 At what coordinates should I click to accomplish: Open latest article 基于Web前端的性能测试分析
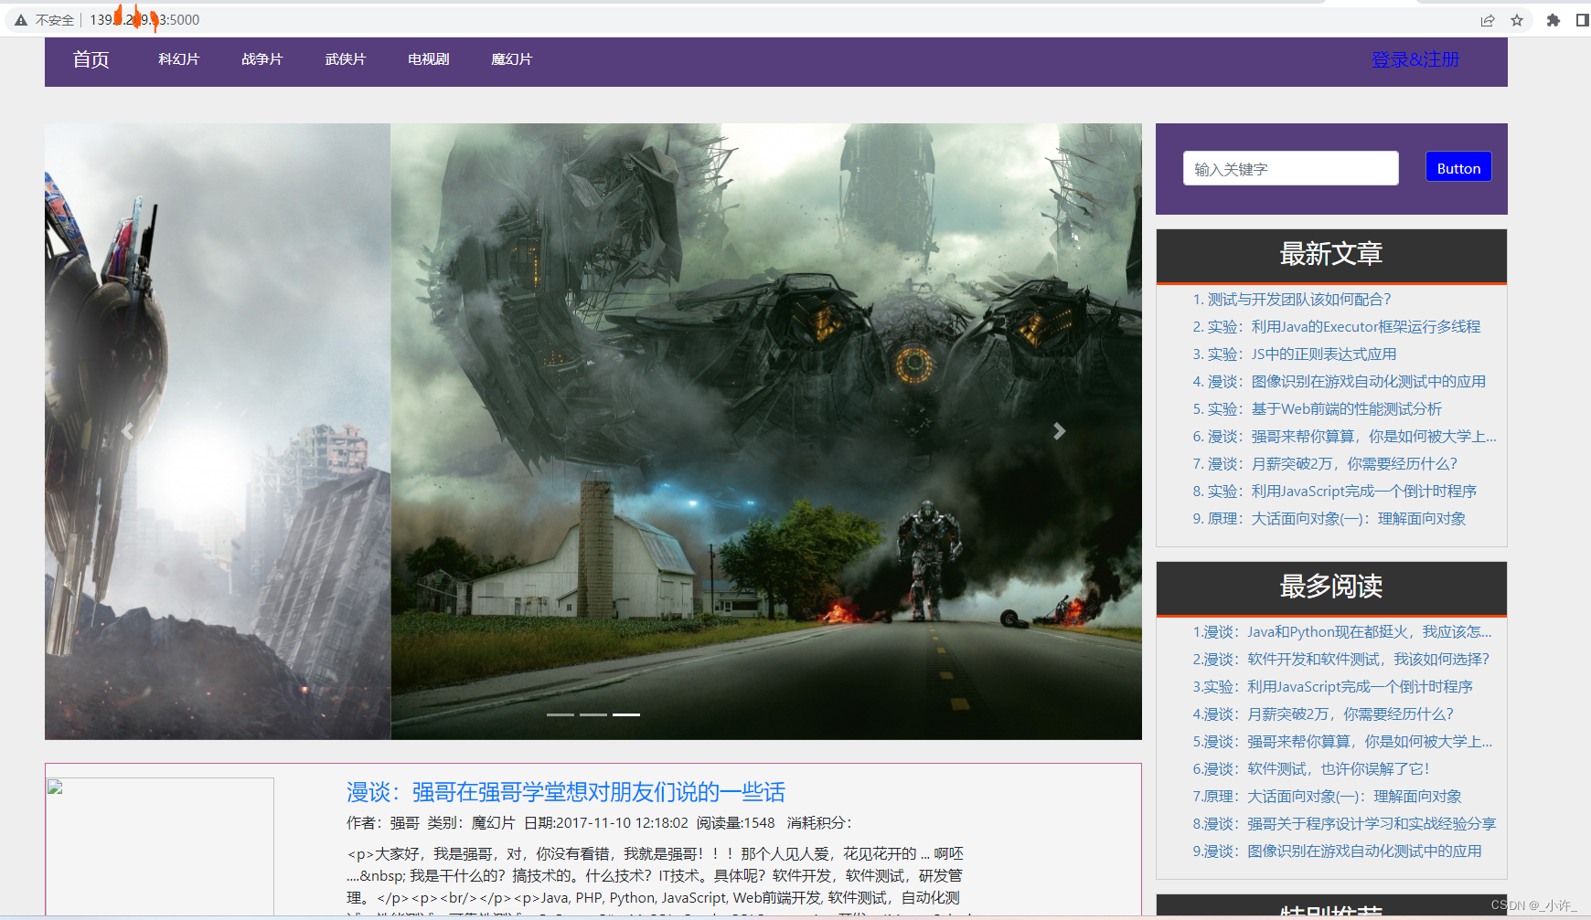pos(1318,409)
